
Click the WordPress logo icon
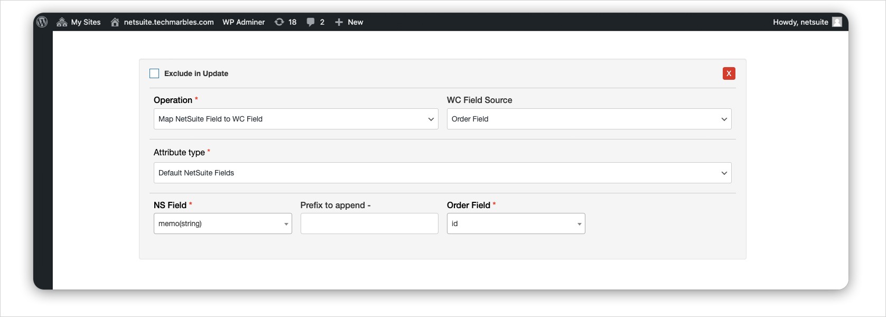point(42,22)
